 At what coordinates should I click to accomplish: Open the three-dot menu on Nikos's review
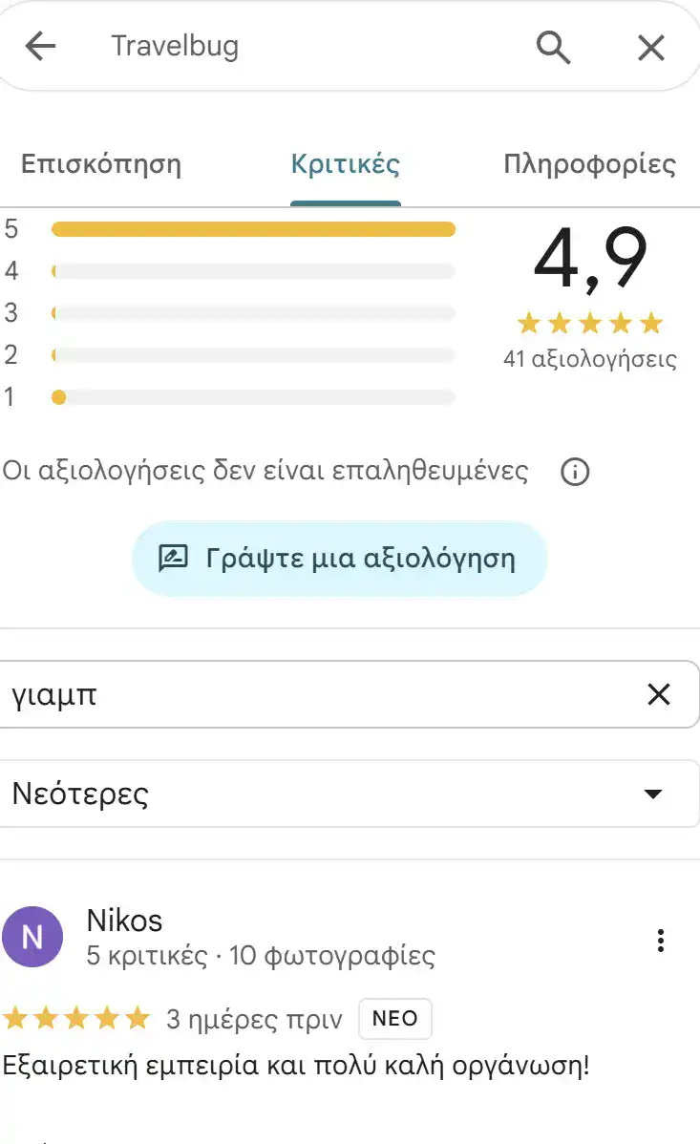660,941
